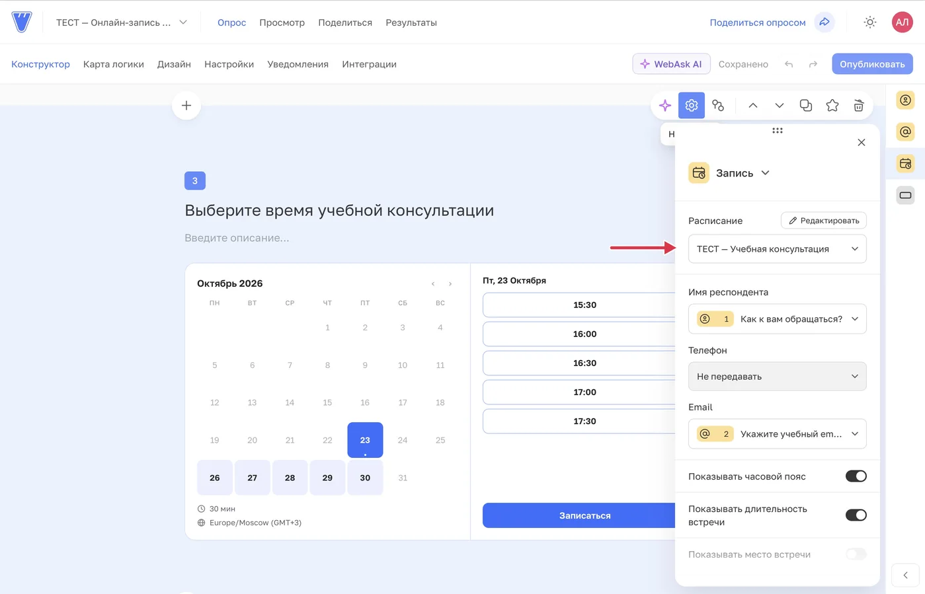
Task: Select the name question icon in right sidebar
Action: coord(906,100)
